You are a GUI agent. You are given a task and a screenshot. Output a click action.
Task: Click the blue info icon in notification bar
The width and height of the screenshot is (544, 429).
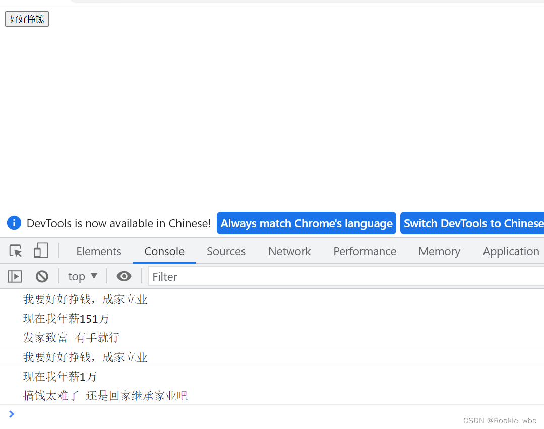14,223
